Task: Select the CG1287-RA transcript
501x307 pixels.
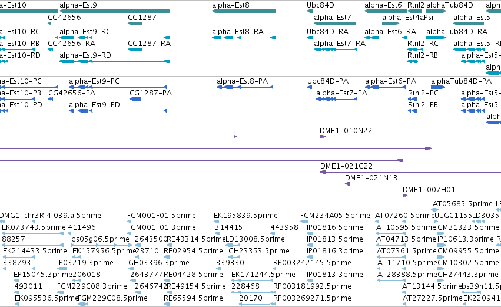Action: [x=135, y=49]
